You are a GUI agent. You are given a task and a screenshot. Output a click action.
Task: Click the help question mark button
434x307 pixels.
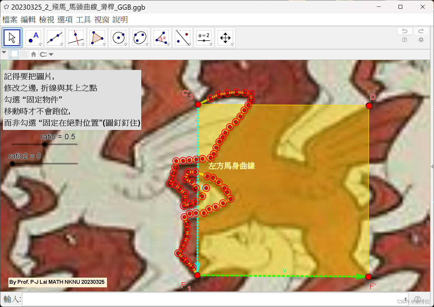(405, 40)
